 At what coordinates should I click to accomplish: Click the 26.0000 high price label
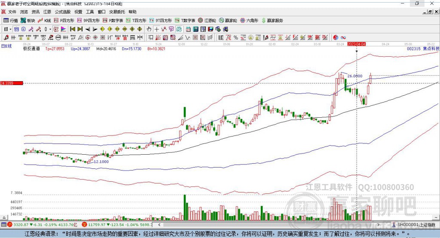354,76
